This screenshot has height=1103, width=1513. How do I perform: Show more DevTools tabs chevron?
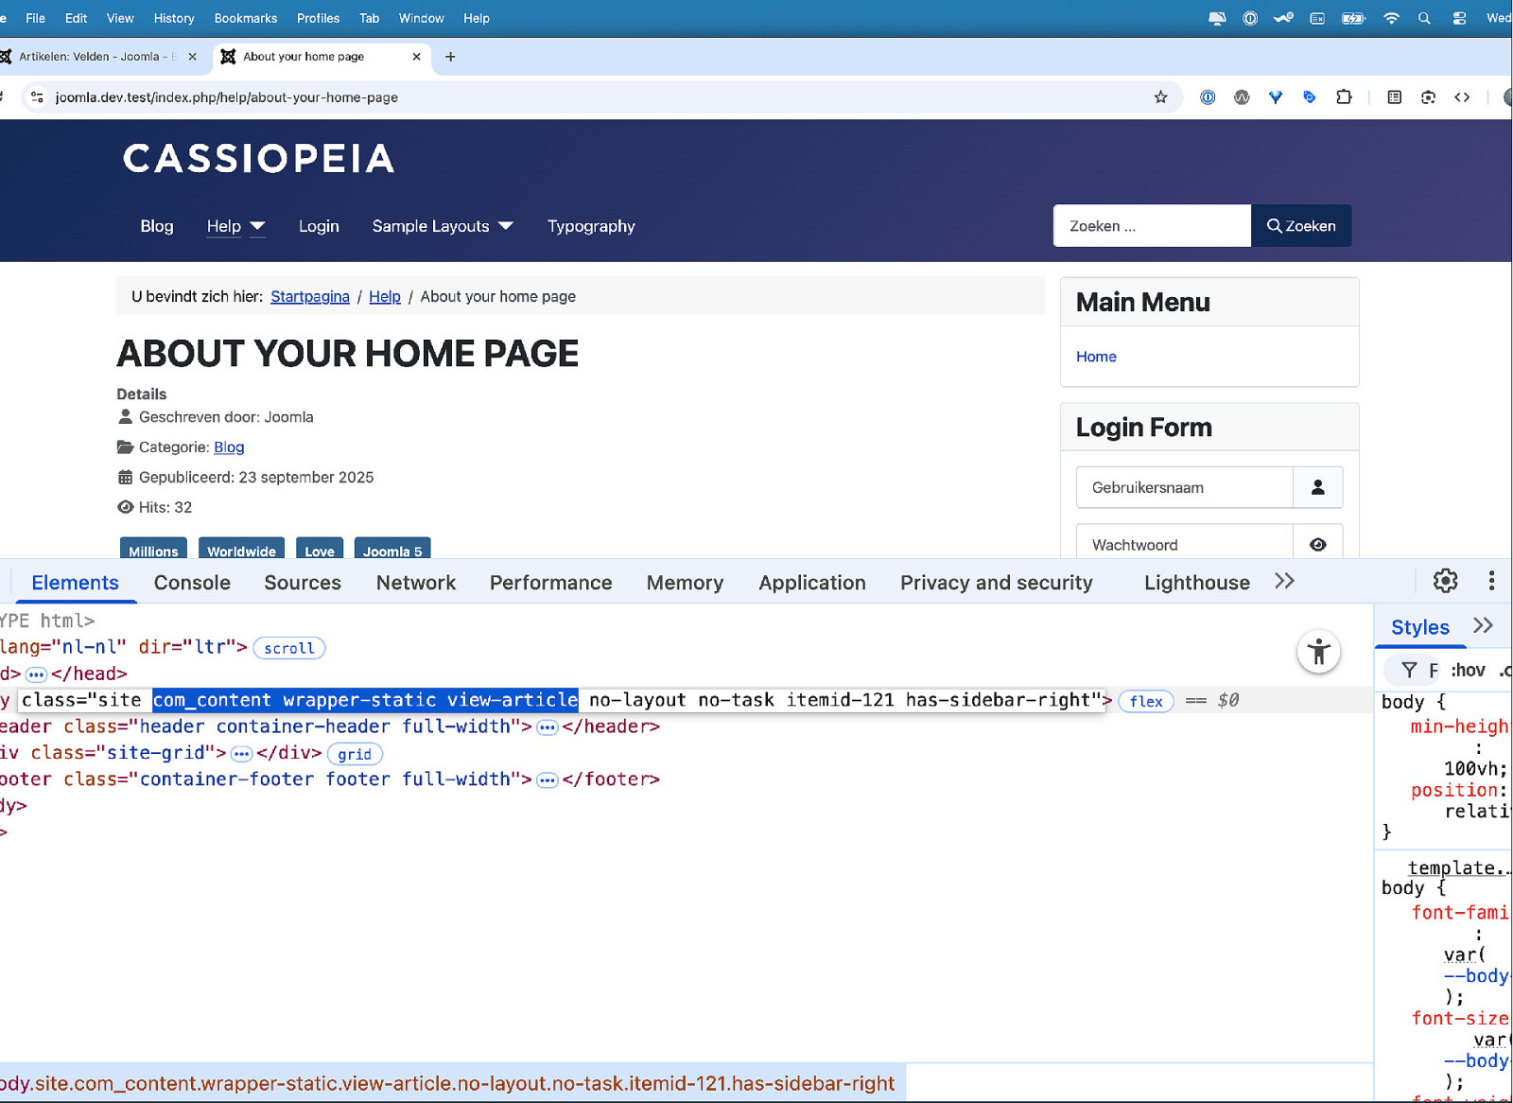[x=1283, y=582]
